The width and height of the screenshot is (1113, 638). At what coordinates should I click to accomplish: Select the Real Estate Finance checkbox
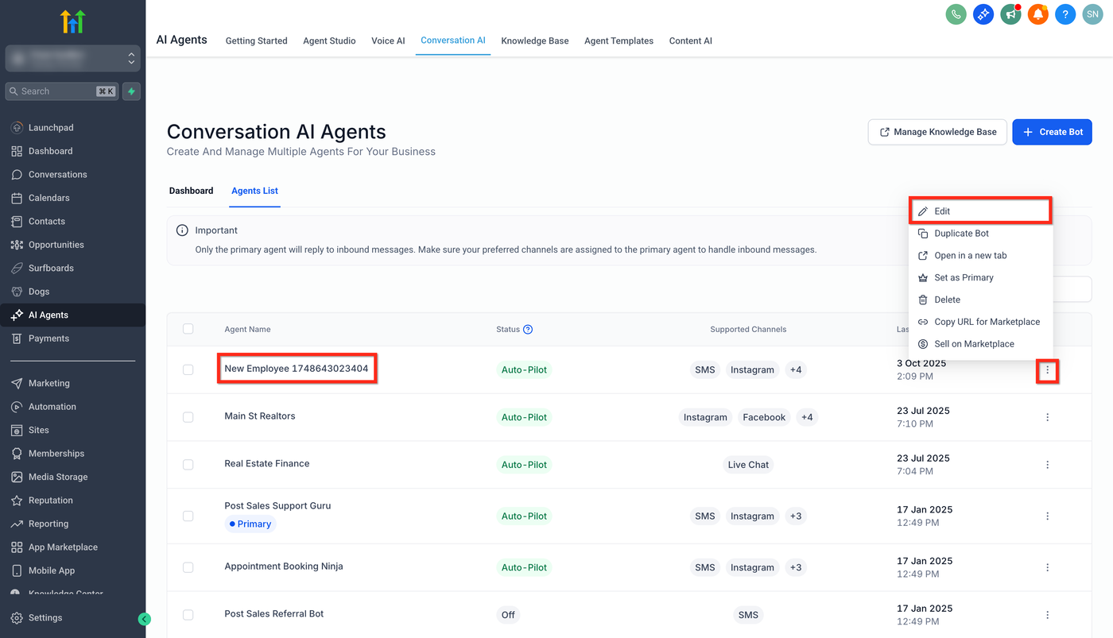coord(188,465)
